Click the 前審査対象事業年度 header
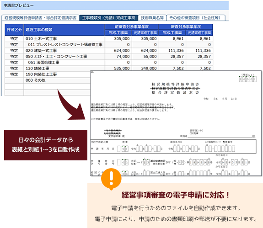The width and height of the screenshot is (263, 228). [132, 27]
